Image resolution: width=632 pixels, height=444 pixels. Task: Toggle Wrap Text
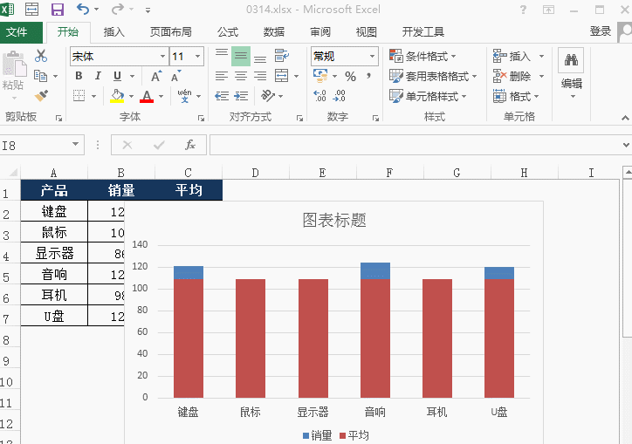pos(282,56)
